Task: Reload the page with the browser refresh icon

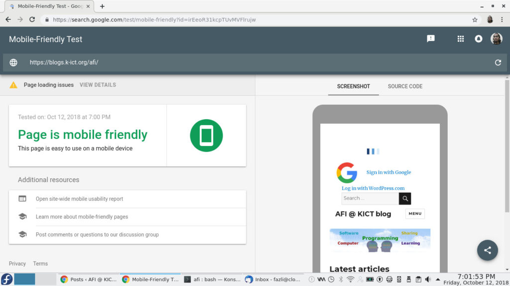Action: point(32,19)
